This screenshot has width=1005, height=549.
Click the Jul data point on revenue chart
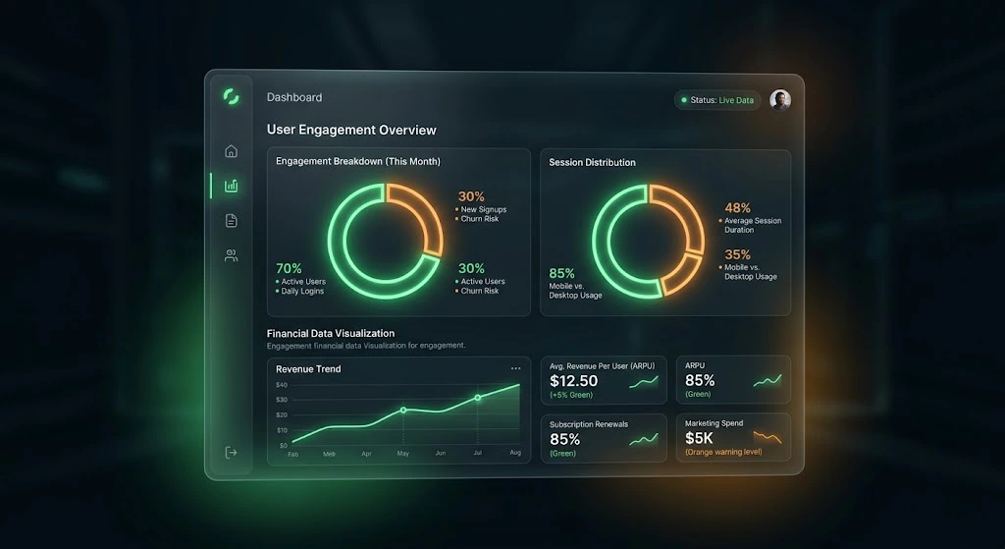478,398
